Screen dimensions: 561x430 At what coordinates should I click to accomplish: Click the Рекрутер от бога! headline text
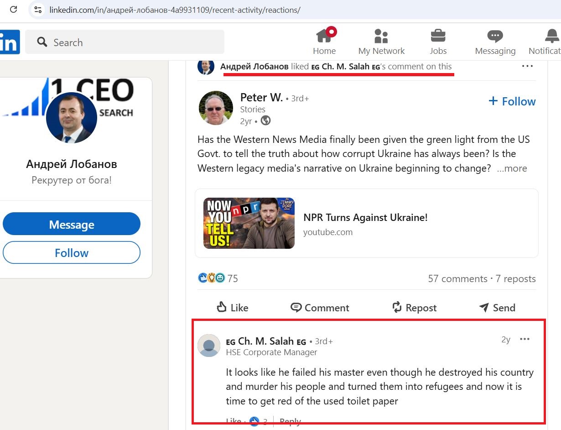pyautogui.click(x=72, y=180)
